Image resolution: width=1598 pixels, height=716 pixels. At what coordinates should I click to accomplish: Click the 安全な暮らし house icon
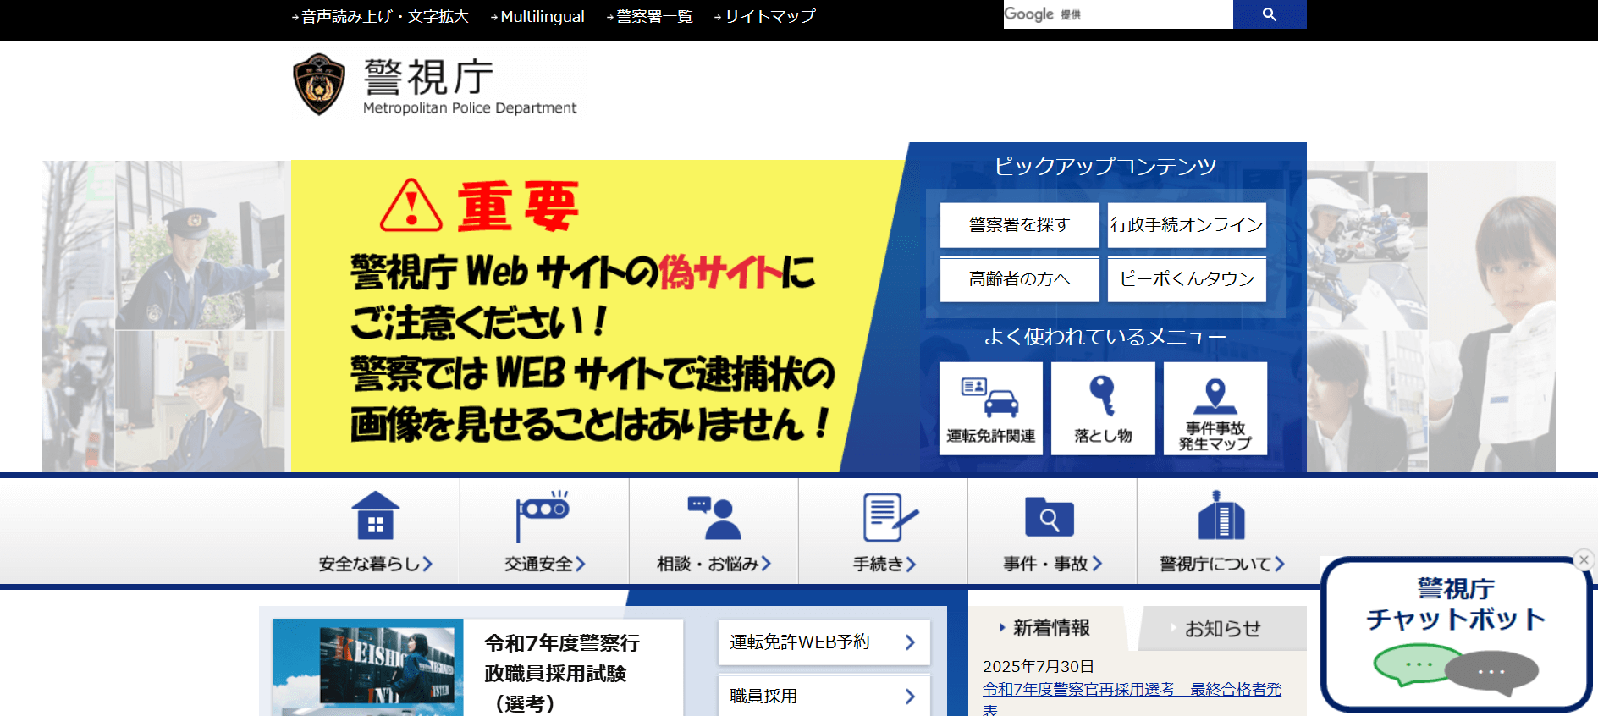point(376,515)
